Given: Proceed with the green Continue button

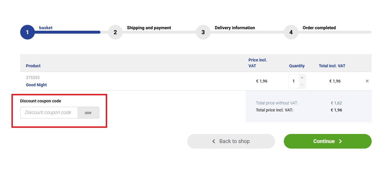Looking at the screenshot, I should pyautogui.click(x=327, y=141).
